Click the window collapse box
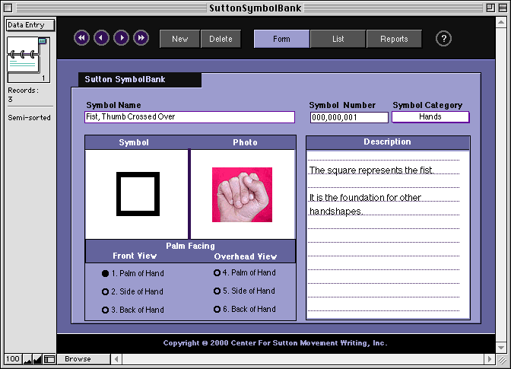 tap(503, 8)
